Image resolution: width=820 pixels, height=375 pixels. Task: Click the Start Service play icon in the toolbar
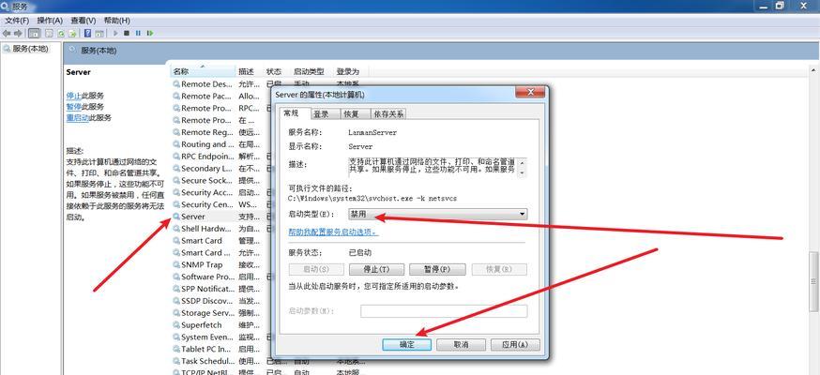(115, 33)
